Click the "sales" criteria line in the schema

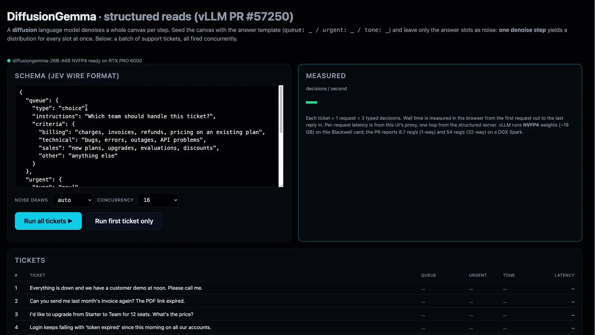[x=129, y=148]
